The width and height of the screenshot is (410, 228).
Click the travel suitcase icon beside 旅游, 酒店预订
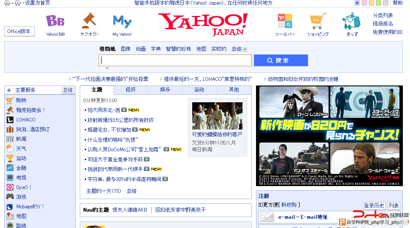click(10, 130)
